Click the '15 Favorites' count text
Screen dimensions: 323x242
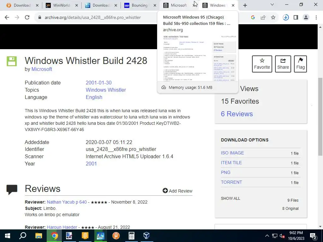click(x=240, y=101)
